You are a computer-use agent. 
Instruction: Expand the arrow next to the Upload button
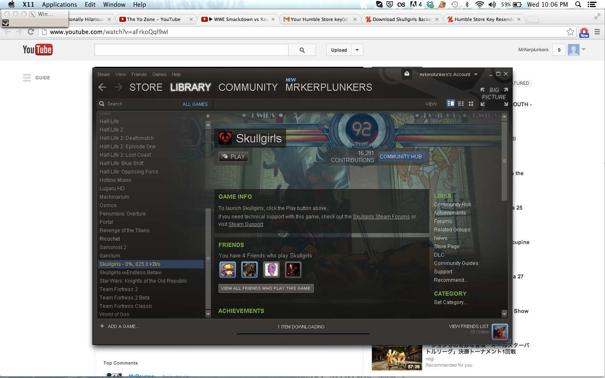[357, 50]
